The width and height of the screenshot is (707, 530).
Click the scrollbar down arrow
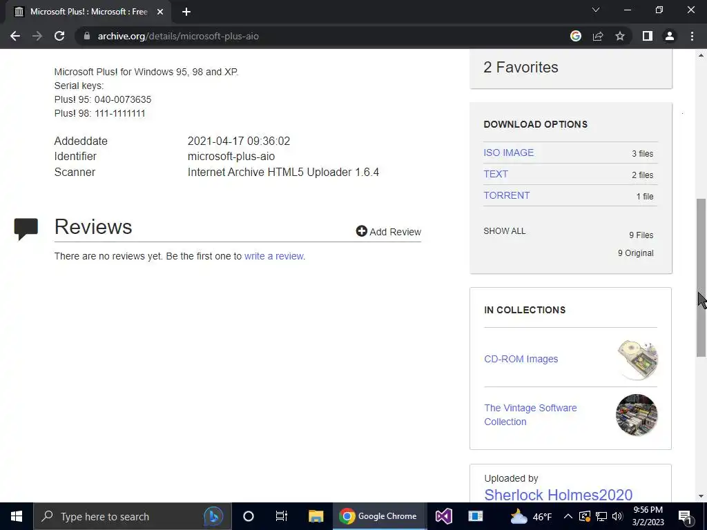pyautogui.click(x=701, y=496)
